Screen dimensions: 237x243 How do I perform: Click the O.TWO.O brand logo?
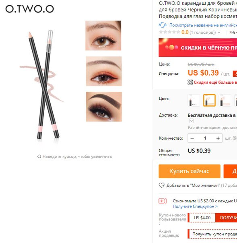coord(30,9)
